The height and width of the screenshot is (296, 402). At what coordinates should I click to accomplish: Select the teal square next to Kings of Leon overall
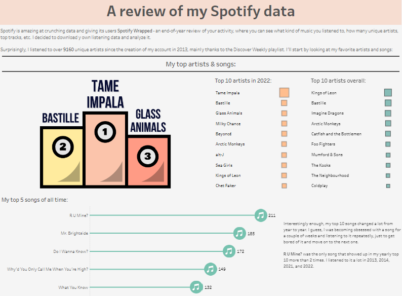(388, 93)
